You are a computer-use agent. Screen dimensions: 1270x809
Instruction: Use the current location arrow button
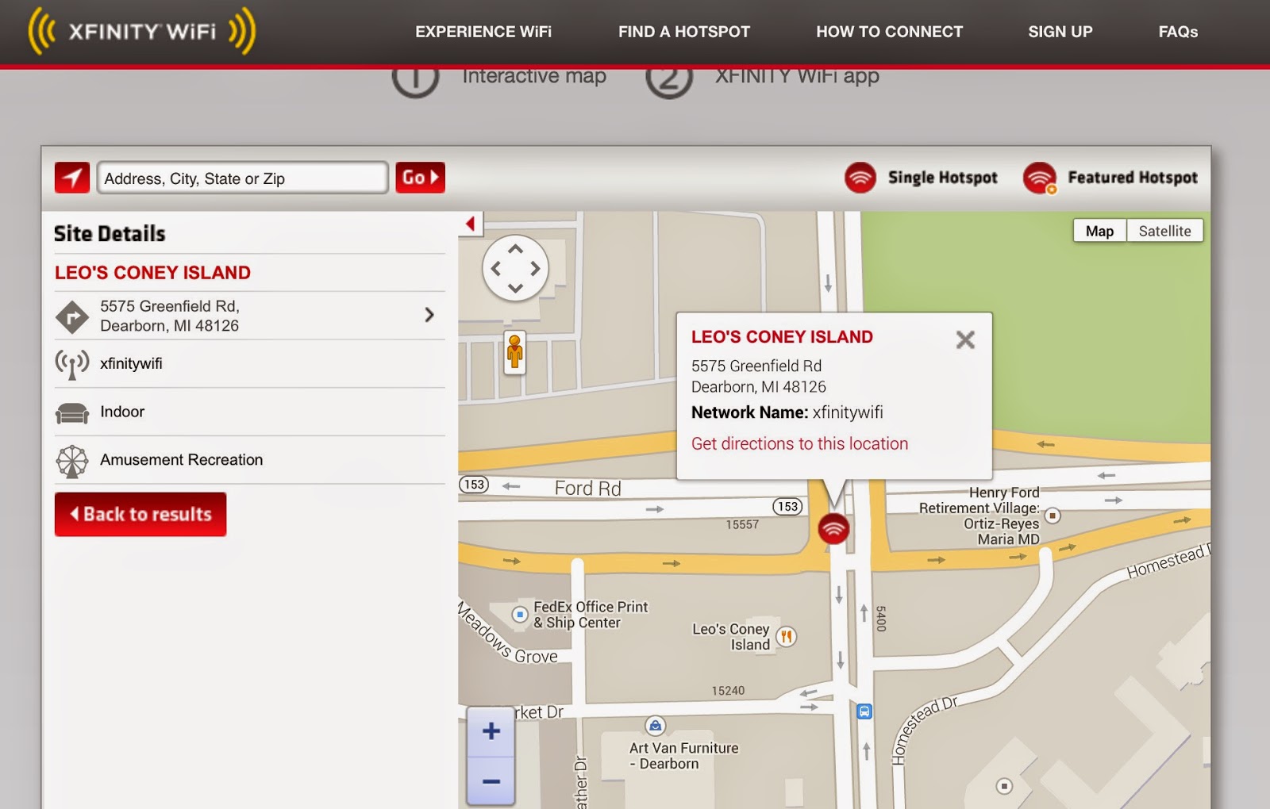point(72,178)
